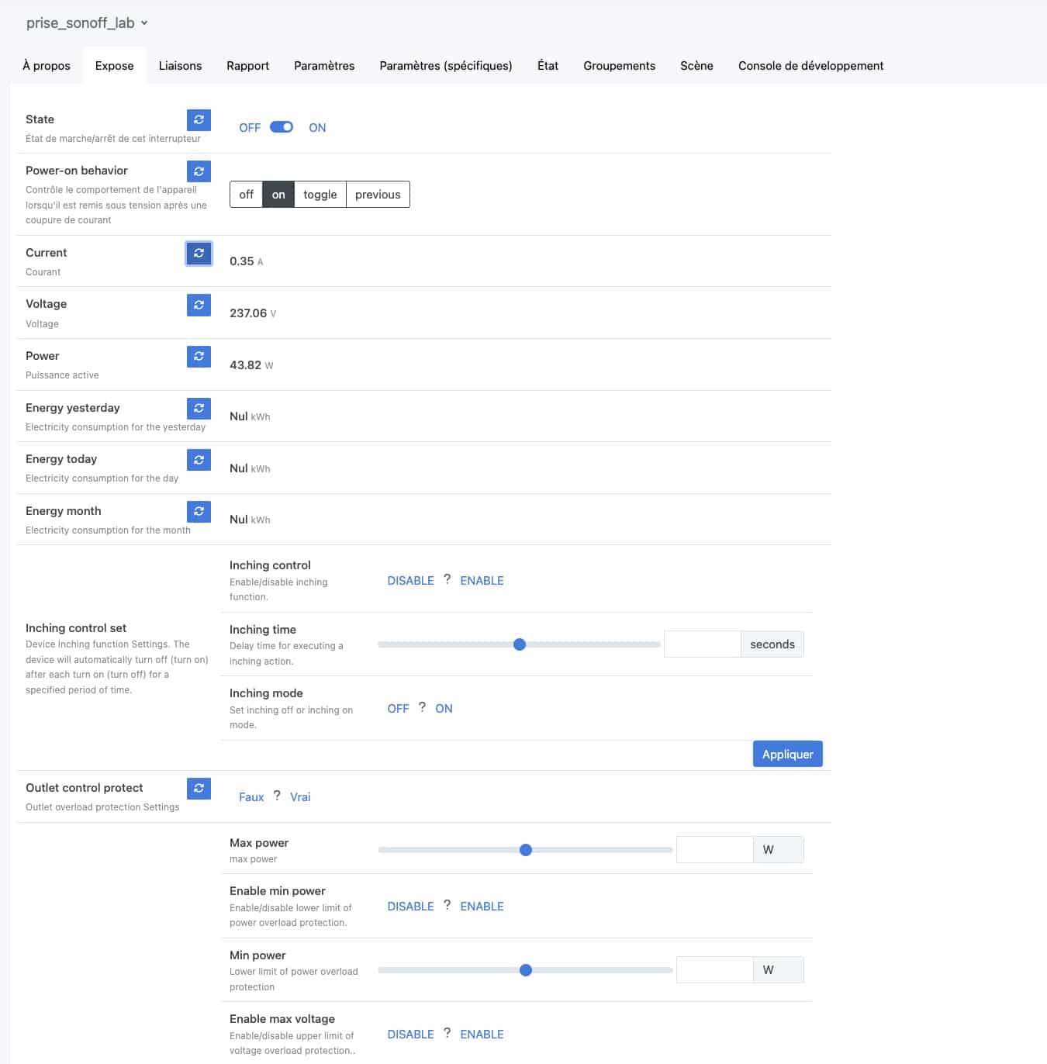The image size is (1047, 1064).
Task: Set power-on behavior to toggle
Action: coord(320,195)
